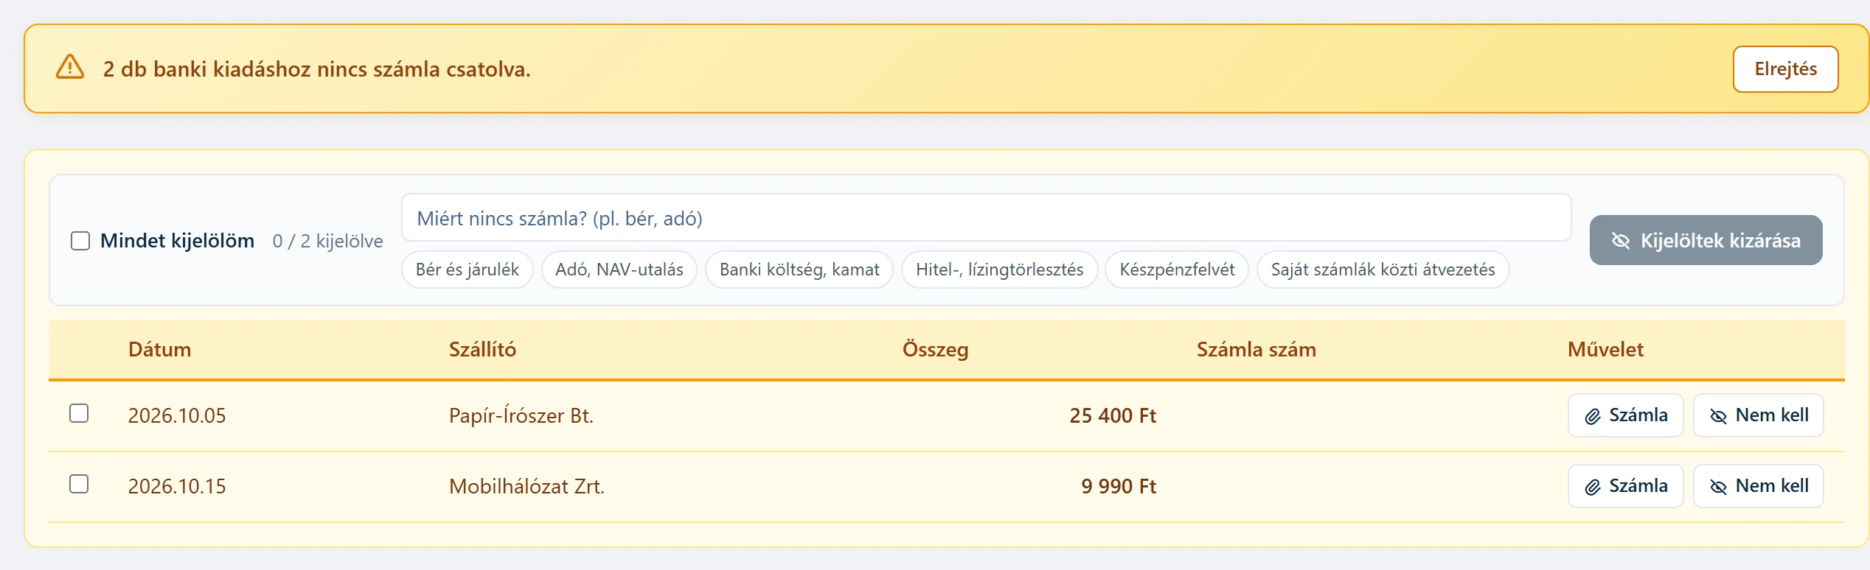The height and width of the screenshot is (570, 1870).
Task: Click the supplier name Mobilhálózat Zrt.
Action: (x=526, y=486)
